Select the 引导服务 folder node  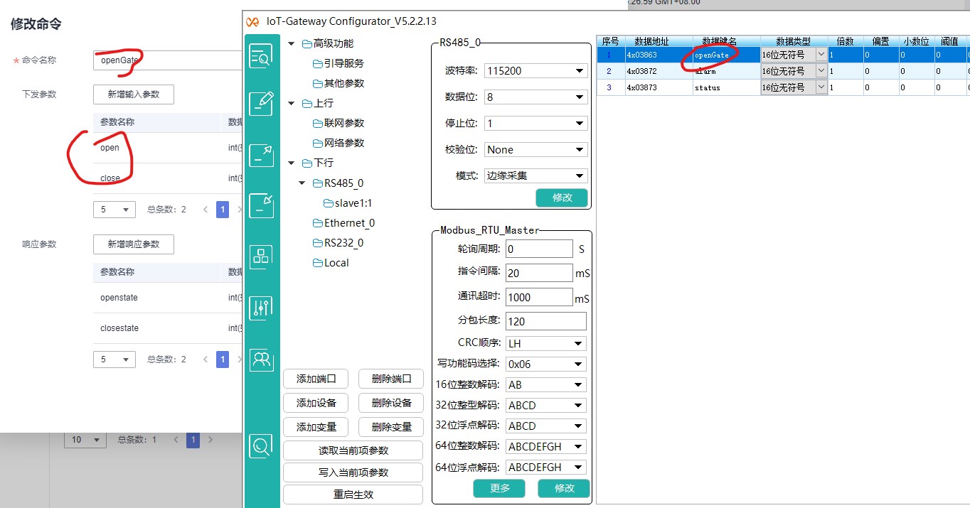click(x=339, y=63)
